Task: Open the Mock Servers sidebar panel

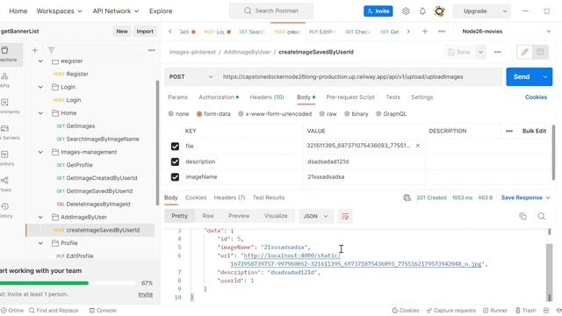Action: coord(5,133)
